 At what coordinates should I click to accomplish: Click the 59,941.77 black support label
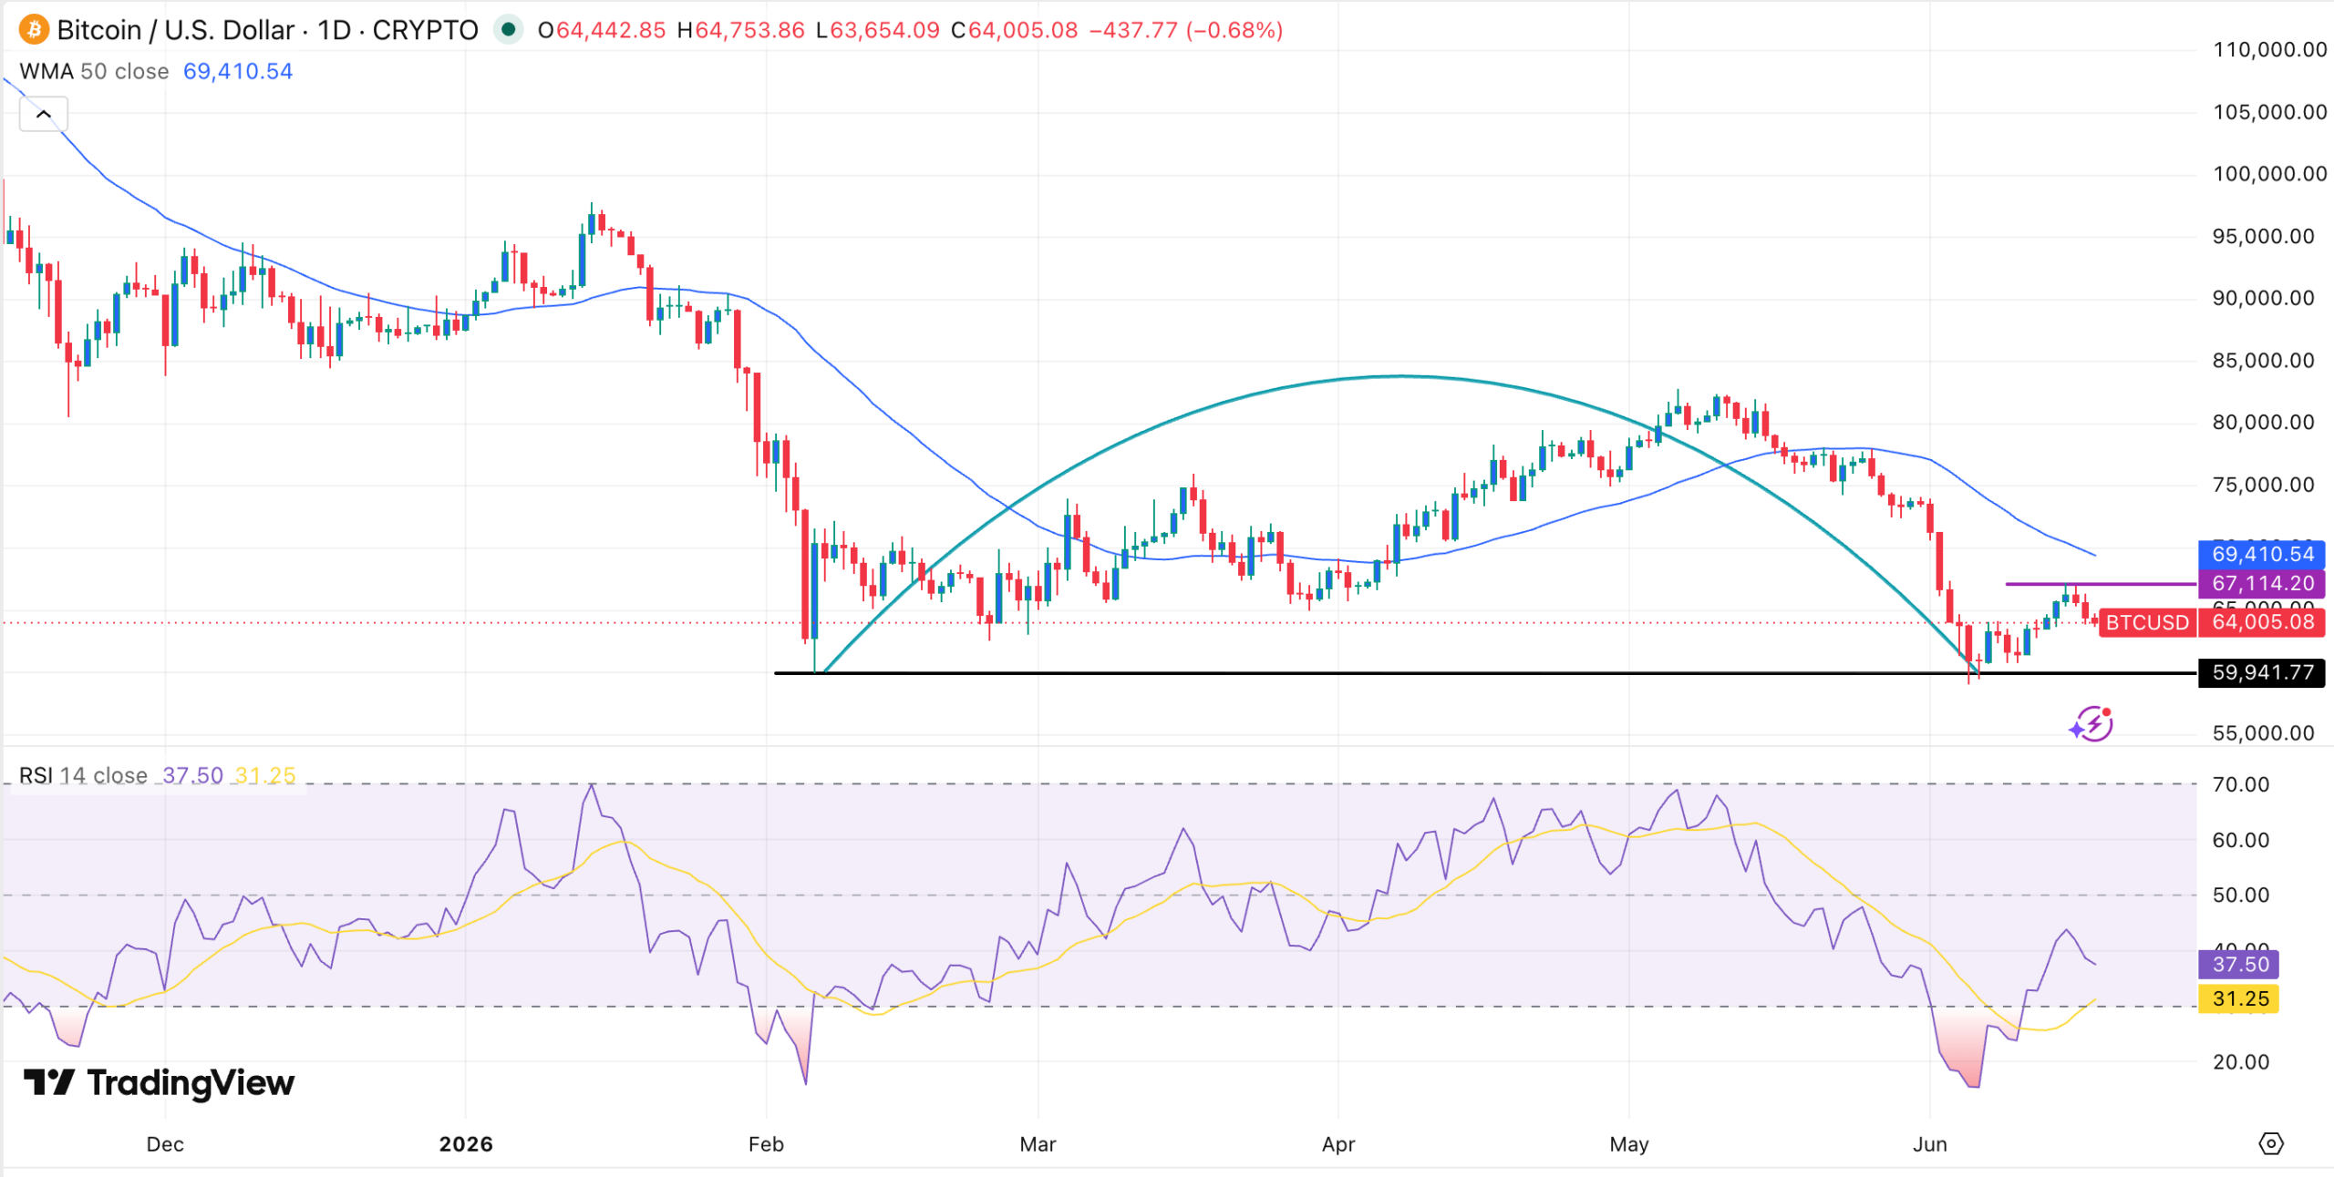(x=2262, y=672)
